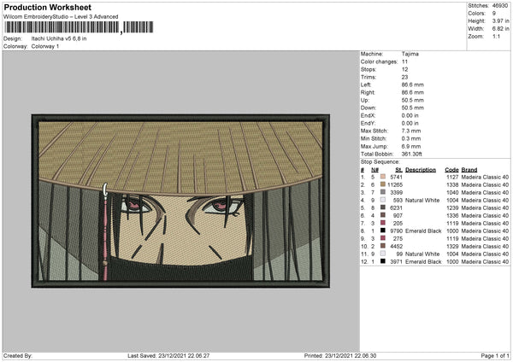Viewport: 513px width, 362px height.
Task: Click thread code 1336 in stop row 6
Action: [x=452, y=216]
